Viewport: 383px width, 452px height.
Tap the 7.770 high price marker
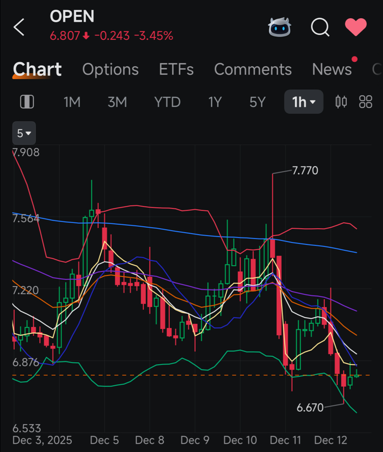tap(305, 170)
